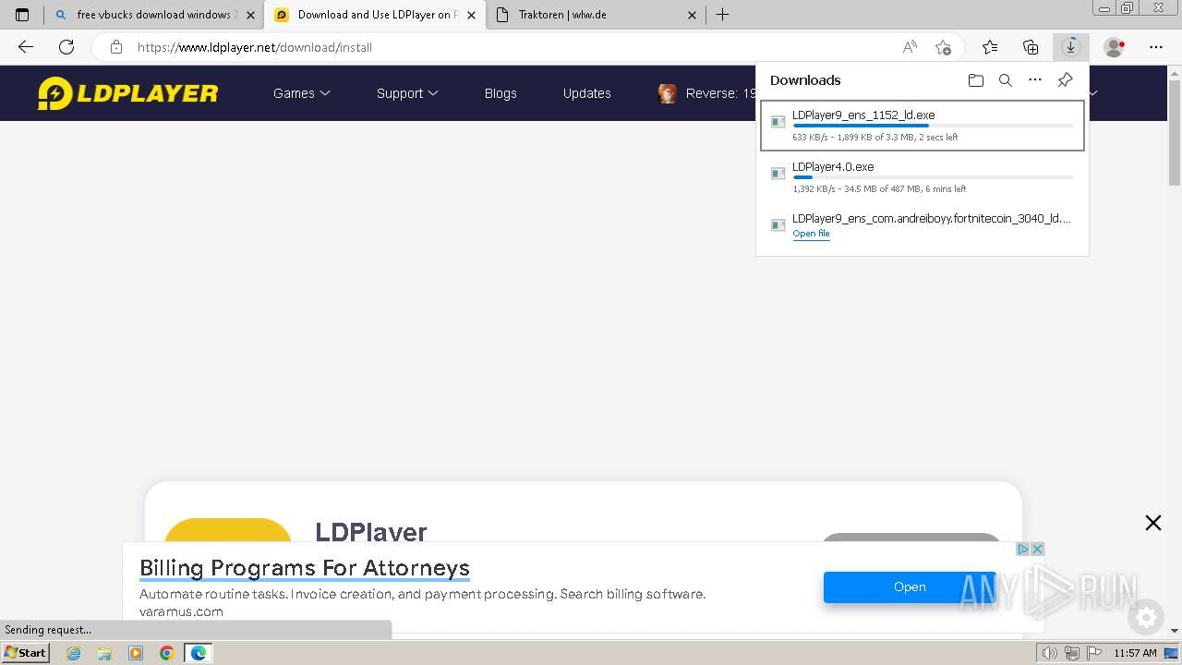Open Read aloud icon in address bar

pyautogui.click(x=910, y=47)
